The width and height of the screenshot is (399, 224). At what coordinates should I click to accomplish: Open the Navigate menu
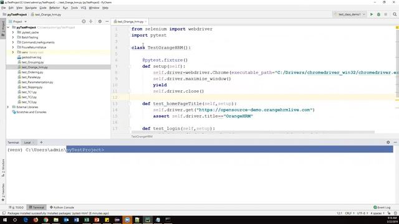(x=31, y=8)
